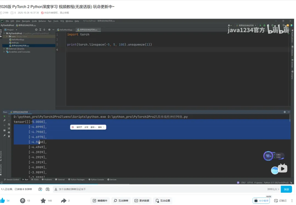Launch the AI小助手 assistant
Viewport: 296px width, 205px height.
click(261, 201)
